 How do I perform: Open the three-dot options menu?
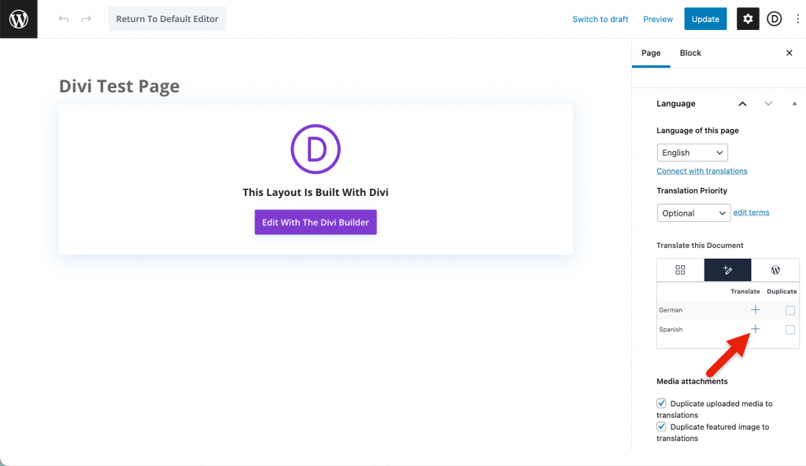798,19
